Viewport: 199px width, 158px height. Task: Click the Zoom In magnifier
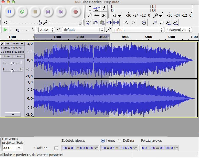[154, 22]
